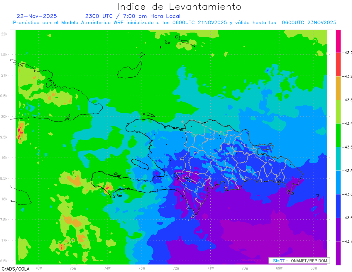352x272 pixels.
Task: Click the "-43.3" legend value
Action: coord(347,100)
